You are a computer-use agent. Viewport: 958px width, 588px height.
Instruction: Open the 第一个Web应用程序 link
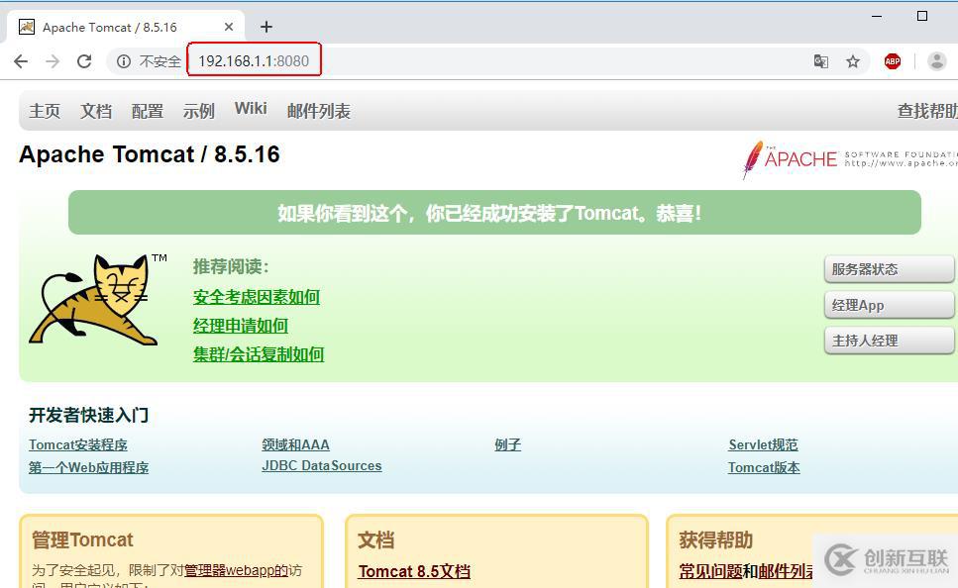88,467
